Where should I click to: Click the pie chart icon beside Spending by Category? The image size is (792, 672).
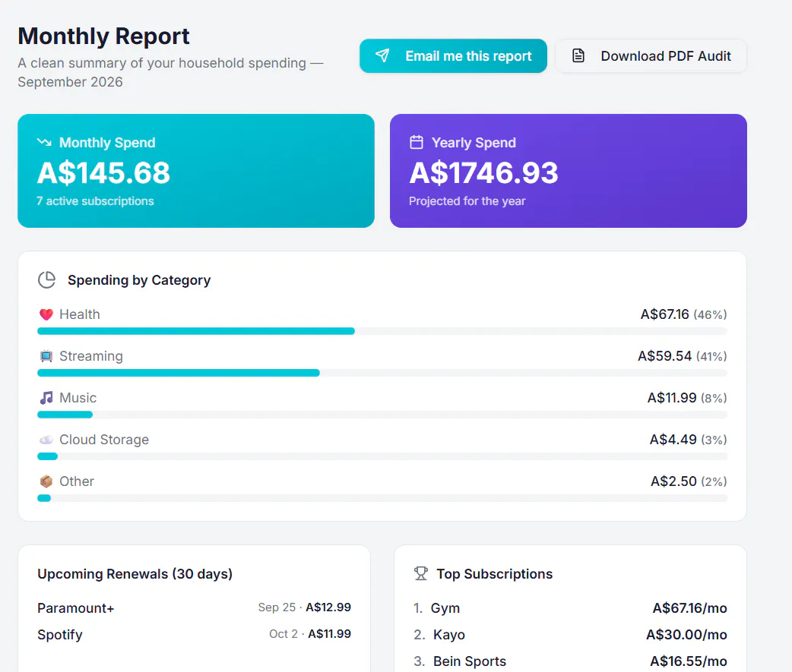(x=47, y=279)
